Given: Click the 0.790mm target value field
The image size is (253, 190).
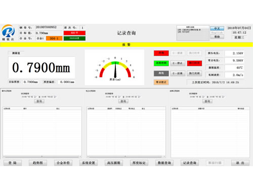Looking at the screenshot, I should coord(49,33).
